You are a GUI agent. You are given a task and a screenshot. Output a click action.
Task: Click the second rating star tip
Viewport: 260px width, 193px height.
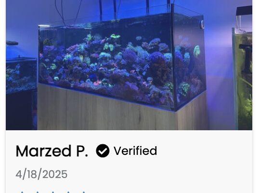point(38,192)
